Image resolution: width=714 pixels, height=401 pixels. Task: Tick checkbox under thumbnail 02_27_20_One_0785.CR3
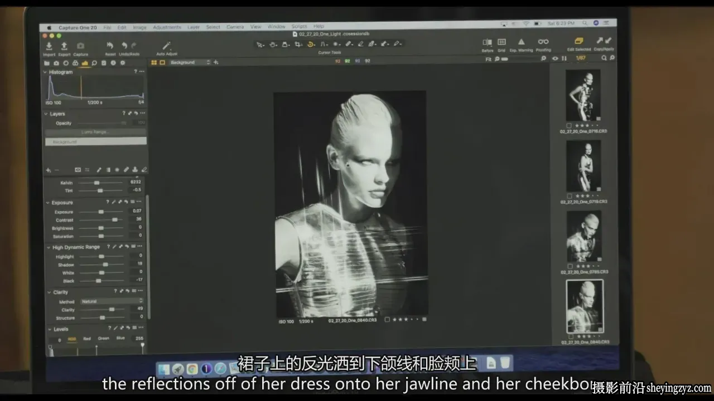[569, 266]
